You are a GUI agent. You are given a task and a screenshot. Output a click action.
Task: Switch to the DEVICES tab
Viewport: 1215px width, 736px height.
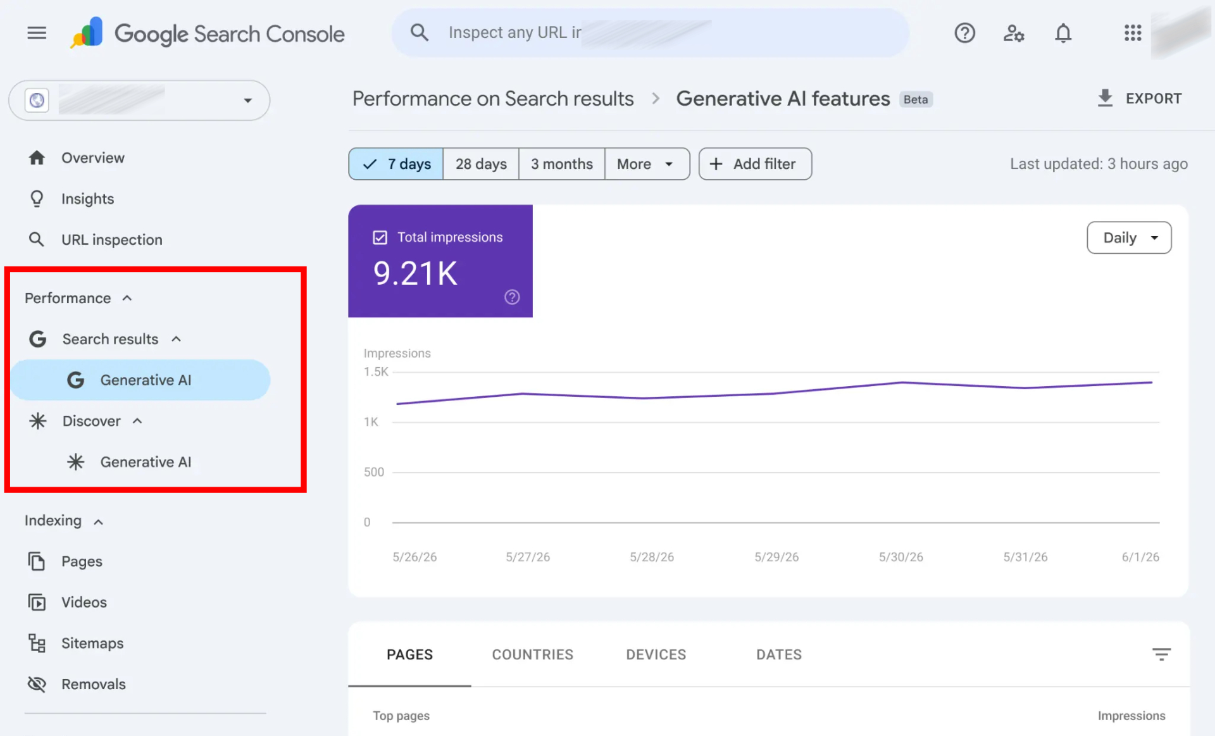click(656, 654)
